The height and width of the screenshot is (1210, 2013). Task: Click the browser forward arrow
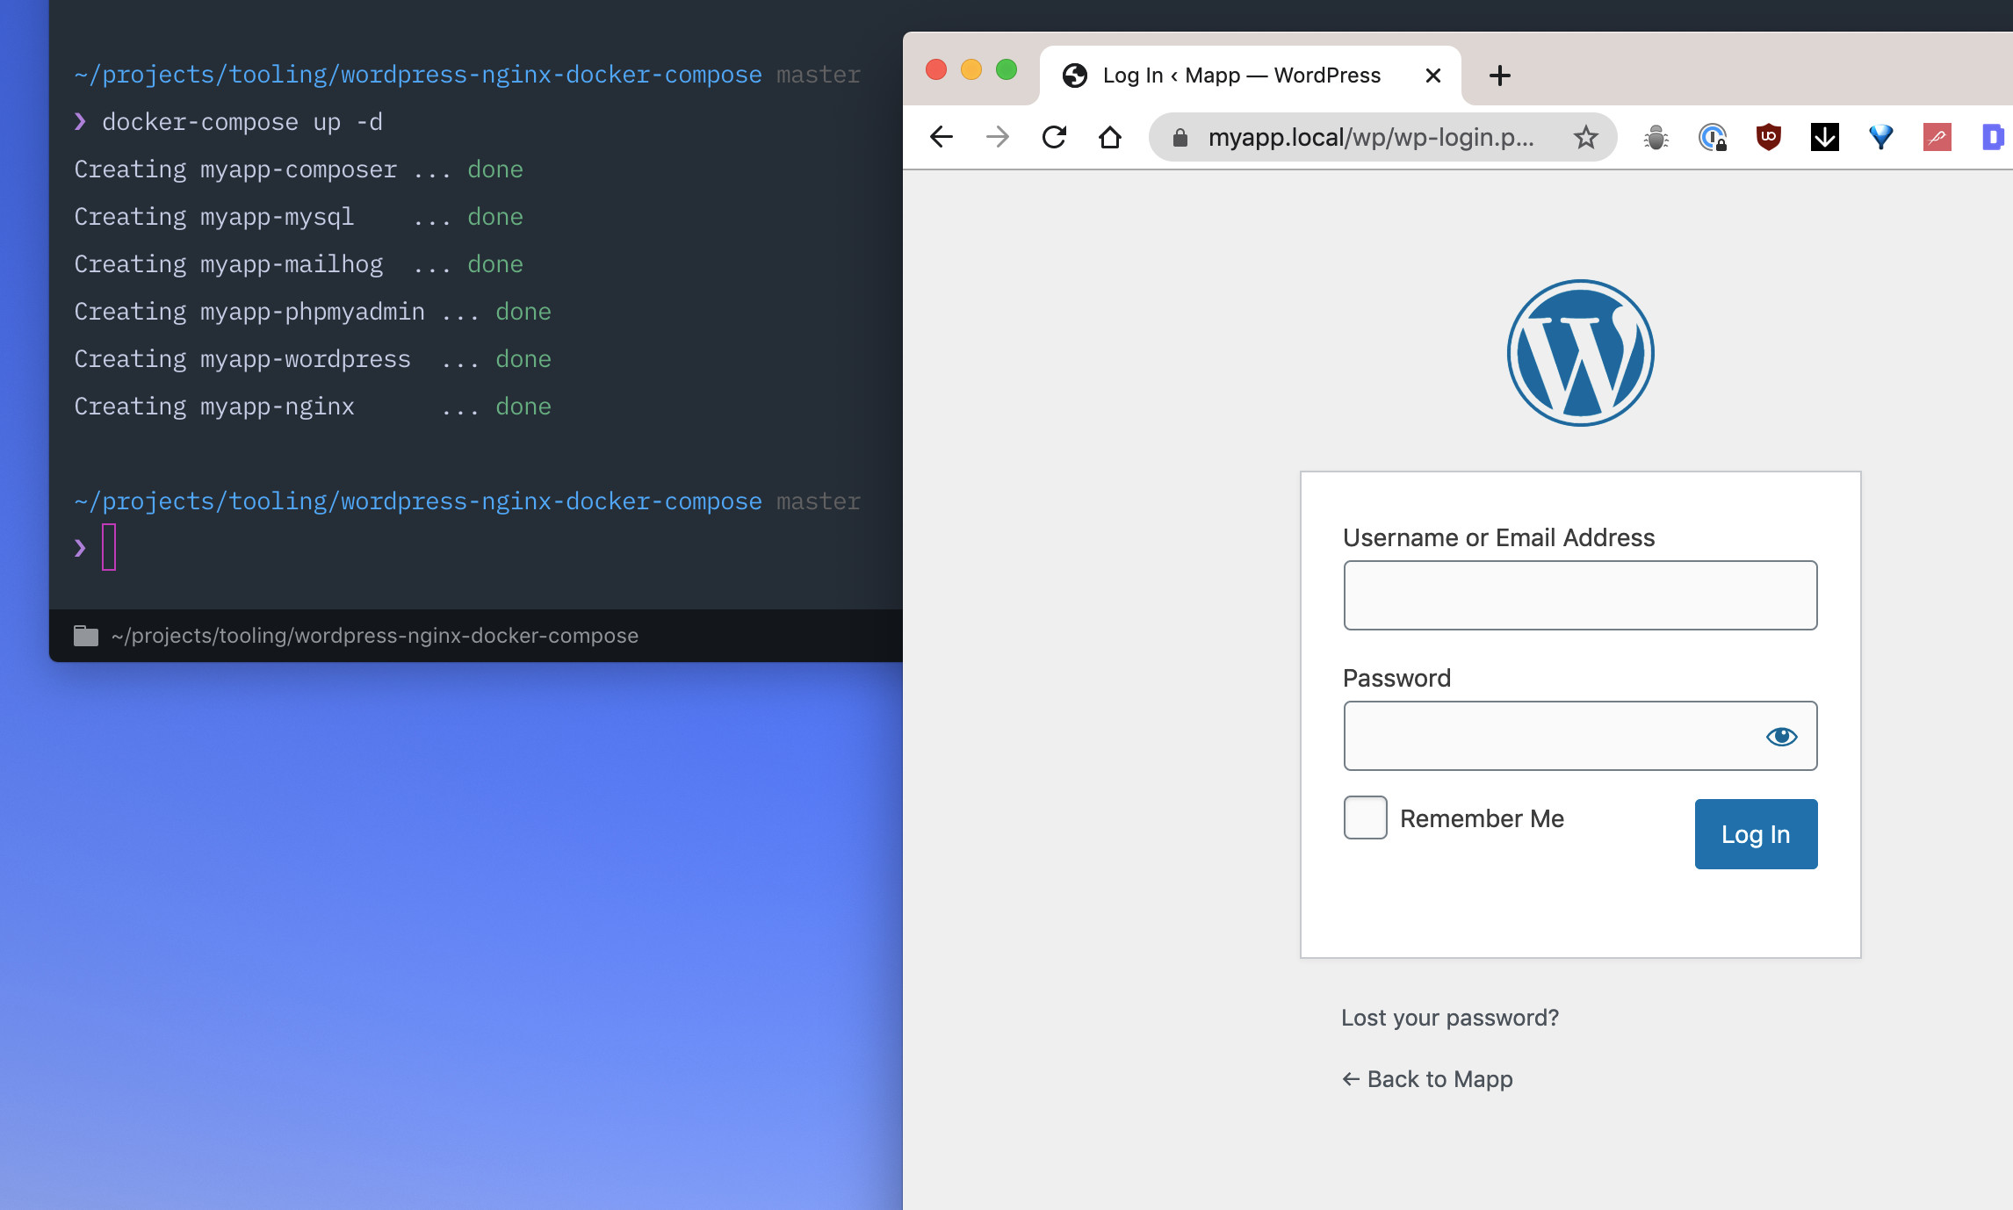coord(998,137)
